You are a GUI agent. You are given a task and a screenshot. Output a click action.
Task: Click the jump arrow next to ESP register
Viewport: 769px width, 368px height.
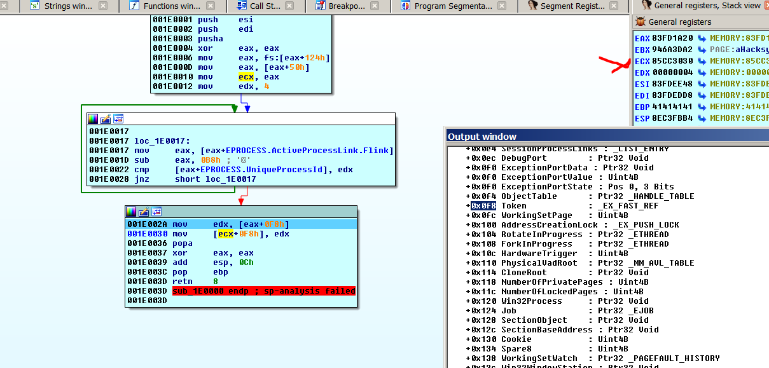tap(702, 118)
